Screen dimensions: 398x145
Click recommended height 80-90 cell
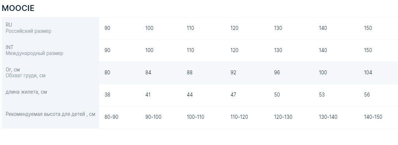[111, 117]
